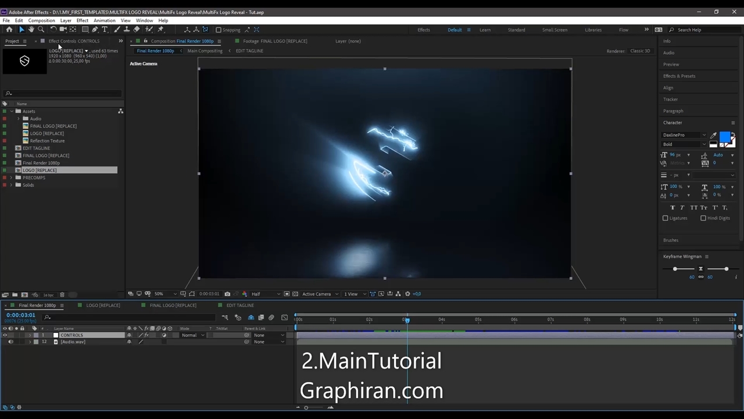Enable the Snapping checkbox
This screenshot has width=744, height=419.
(x=219, y=30)
